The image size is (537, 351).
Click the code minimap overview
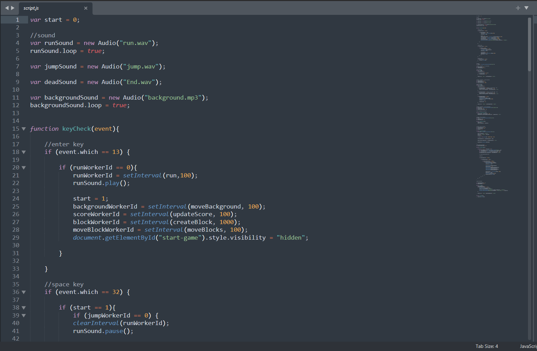(492, 107)
